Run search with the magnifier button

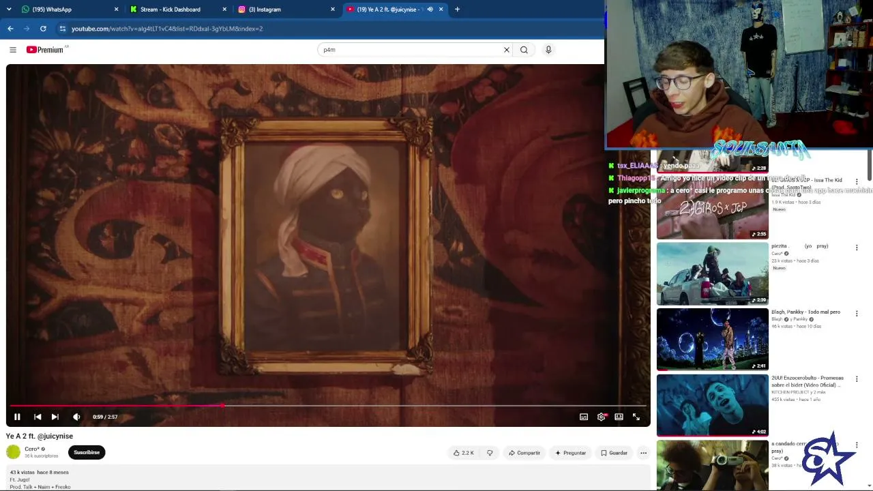click(x=524, y=50)
